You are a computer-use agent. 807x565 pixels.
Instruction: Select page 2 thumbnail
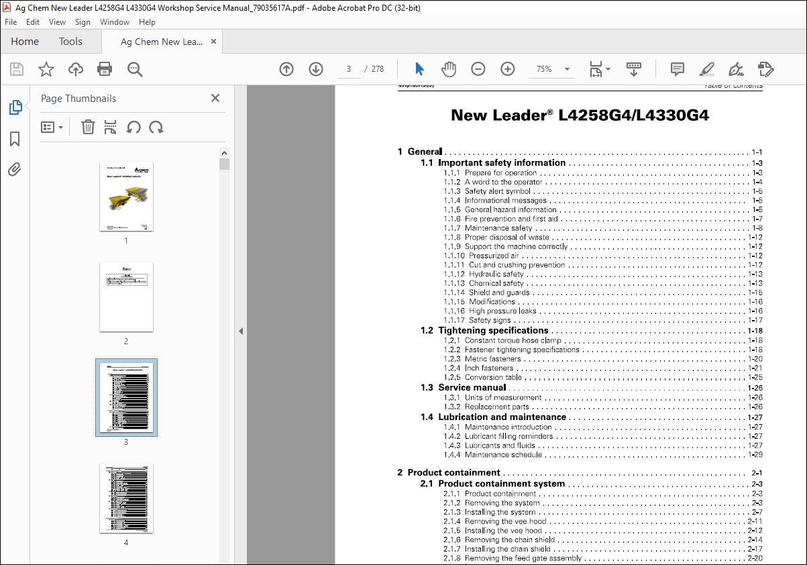[x=126, y=297]
